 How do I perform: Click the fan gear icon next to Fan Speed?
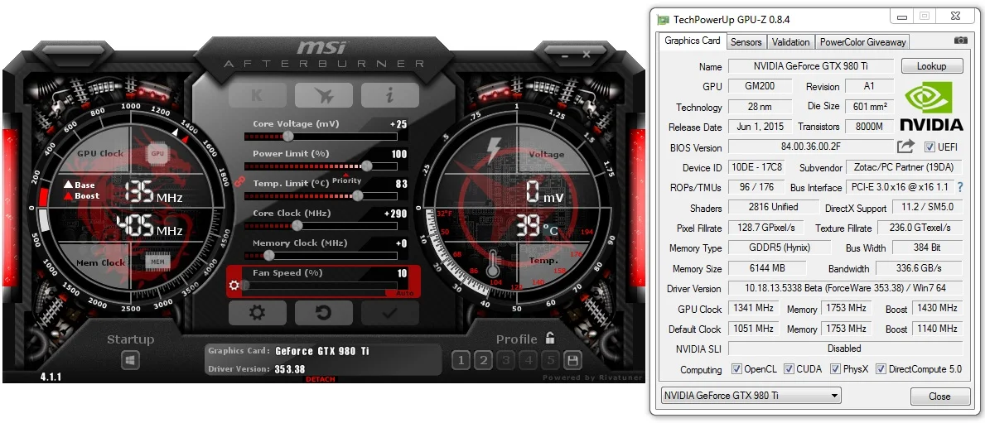click(234, 285)
